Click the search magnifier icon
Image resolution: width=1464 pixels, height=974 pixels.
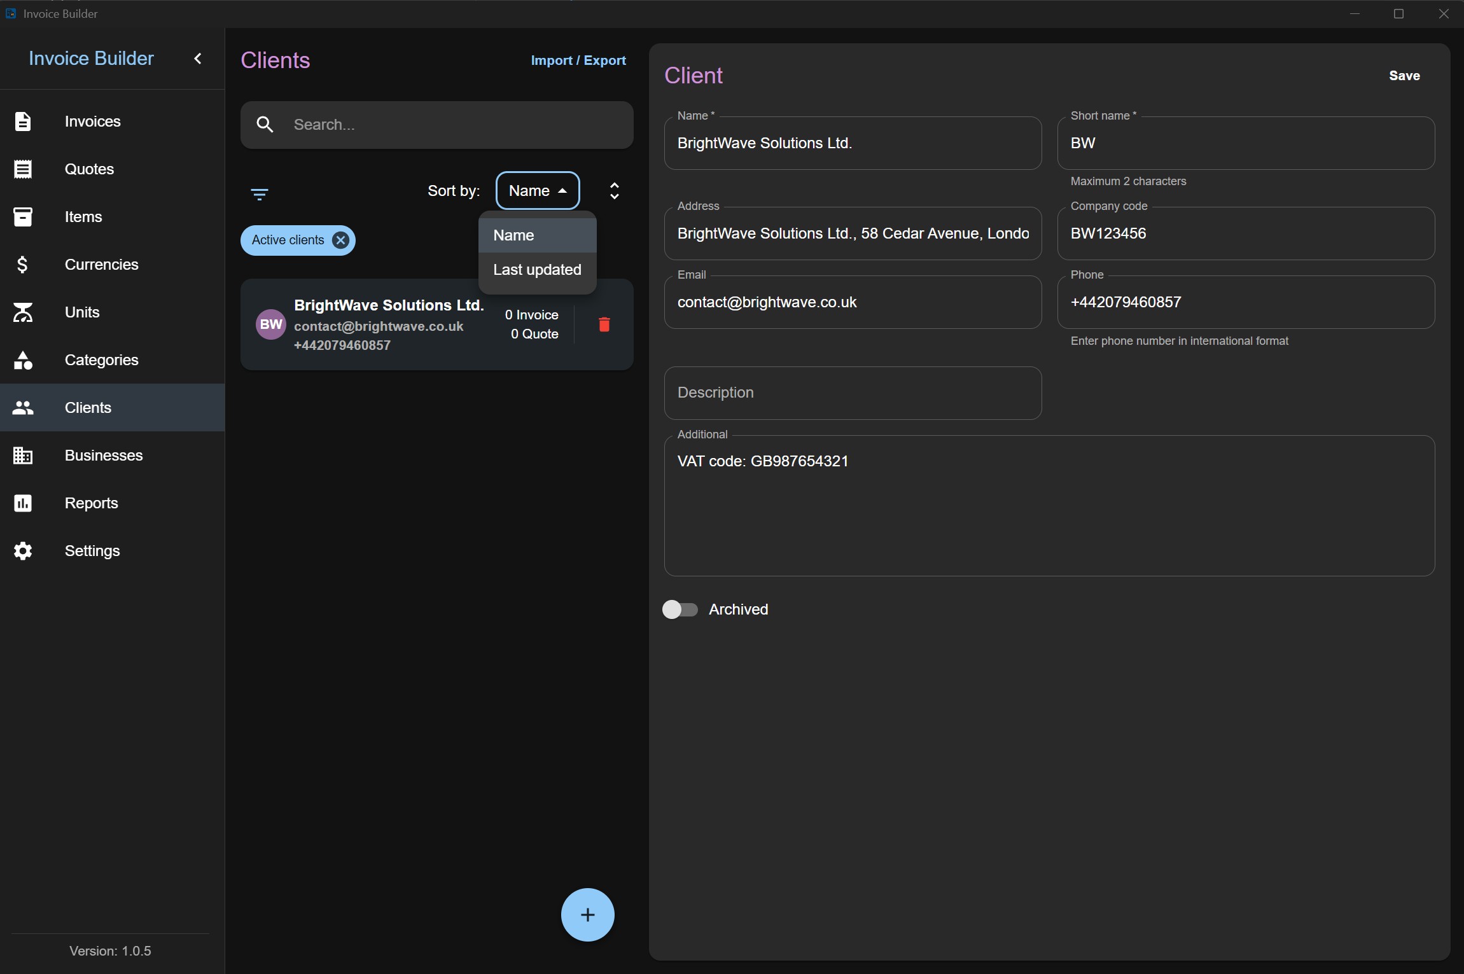coord(265,125)
